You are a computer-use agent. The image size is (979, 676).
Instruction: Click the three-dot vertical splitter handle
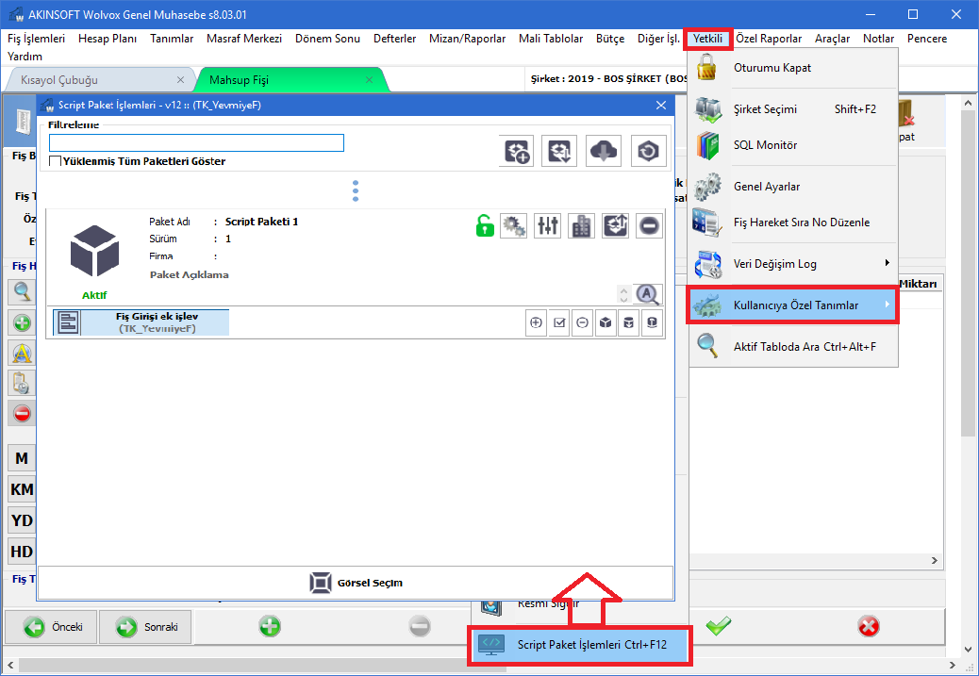tap(356, 190)
